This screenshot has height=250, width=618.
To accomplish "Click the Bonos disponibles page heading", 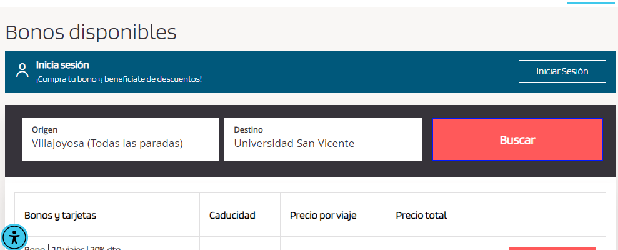I will point(91,31).
